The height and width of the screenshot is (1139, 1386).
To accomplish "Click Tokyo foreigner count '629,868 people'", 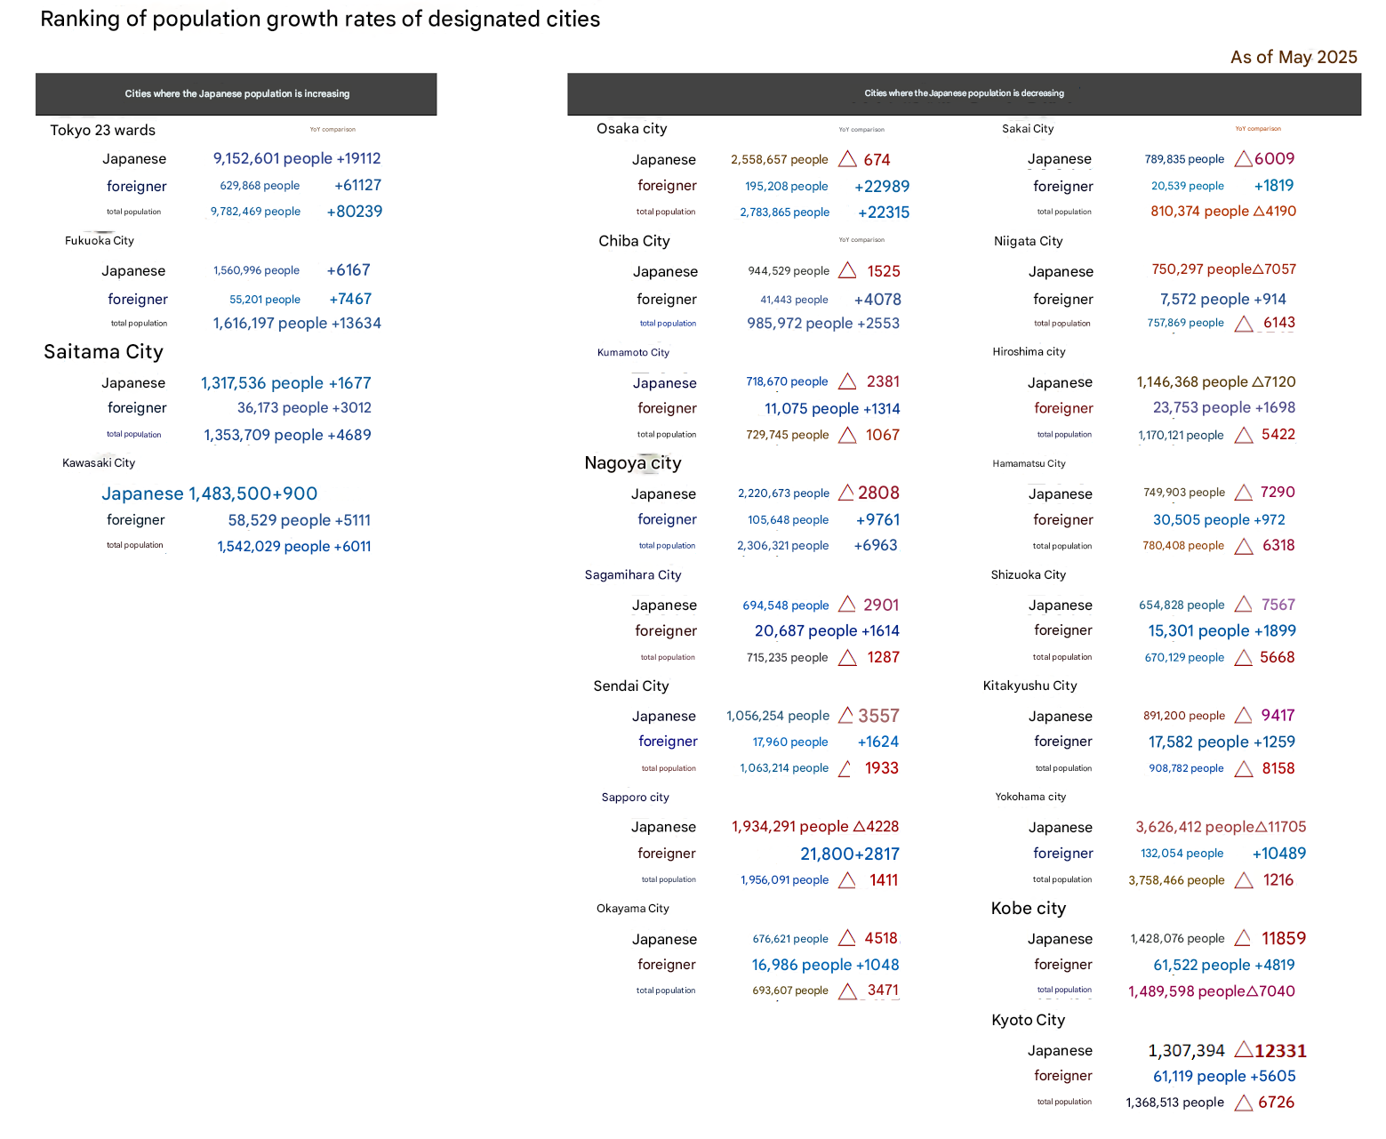I will 260,186.
